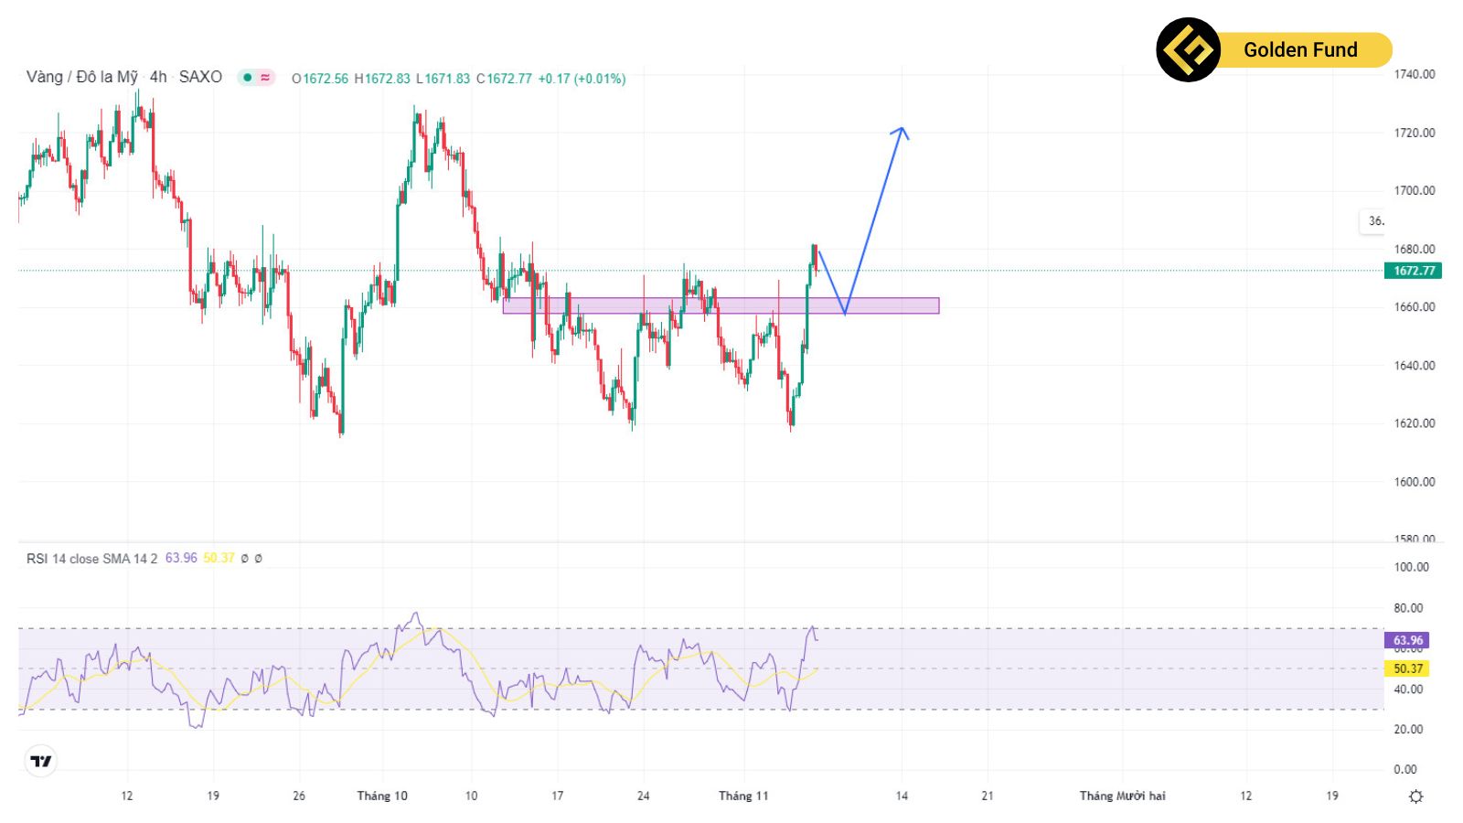1463x823 pixels.
Task: Click the 1640.00 price axis label
Action: pos(1415,365)
